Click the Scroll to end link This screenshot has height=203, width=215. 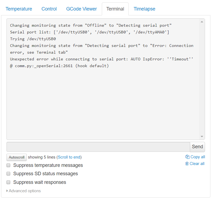[x=69, y=157]
